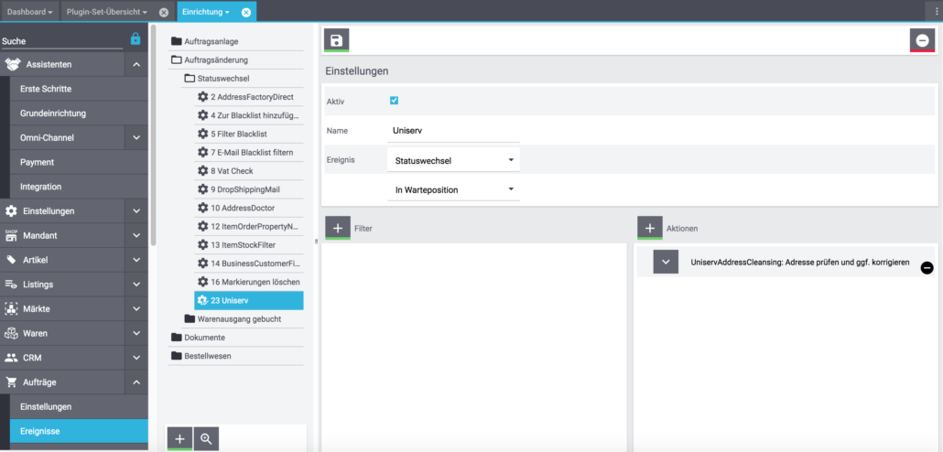This screenshot has height=452, width=943.
Task: Click gear icon of 13 ItemStockFilter
Action: pos(203,244)
